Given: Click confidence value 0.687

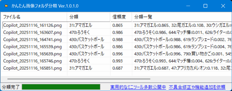Looking at the screenshot, I should click(x=117, y=68).
